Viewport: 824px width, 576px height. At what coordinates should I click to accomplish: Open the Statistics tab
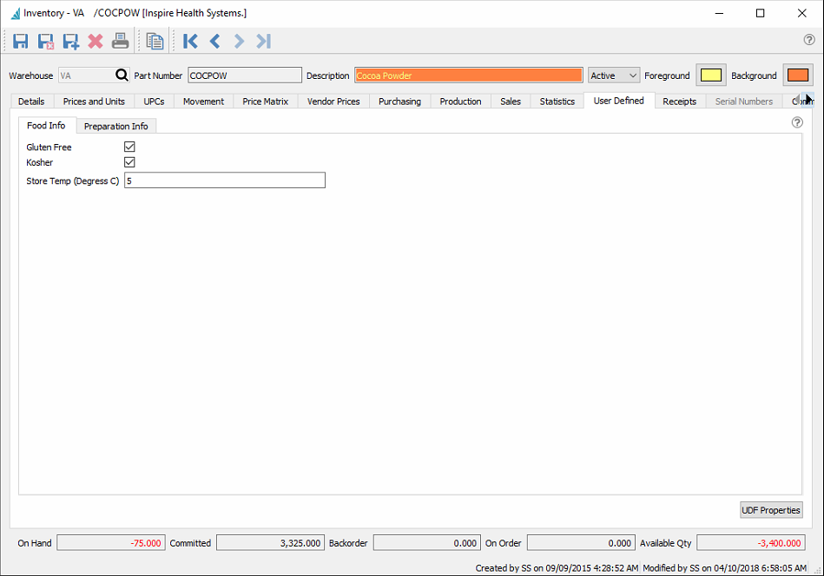[x=557, y=101]
